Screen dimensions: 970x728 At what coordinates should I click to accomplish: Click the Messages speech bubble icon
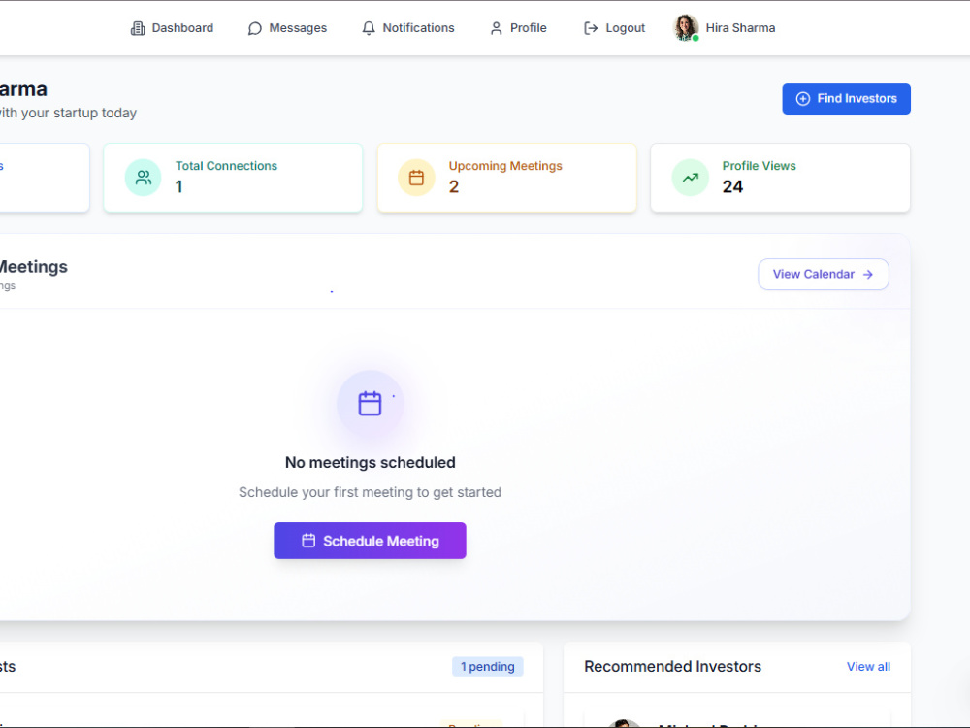pyautogui.click(x=254, y=28)
